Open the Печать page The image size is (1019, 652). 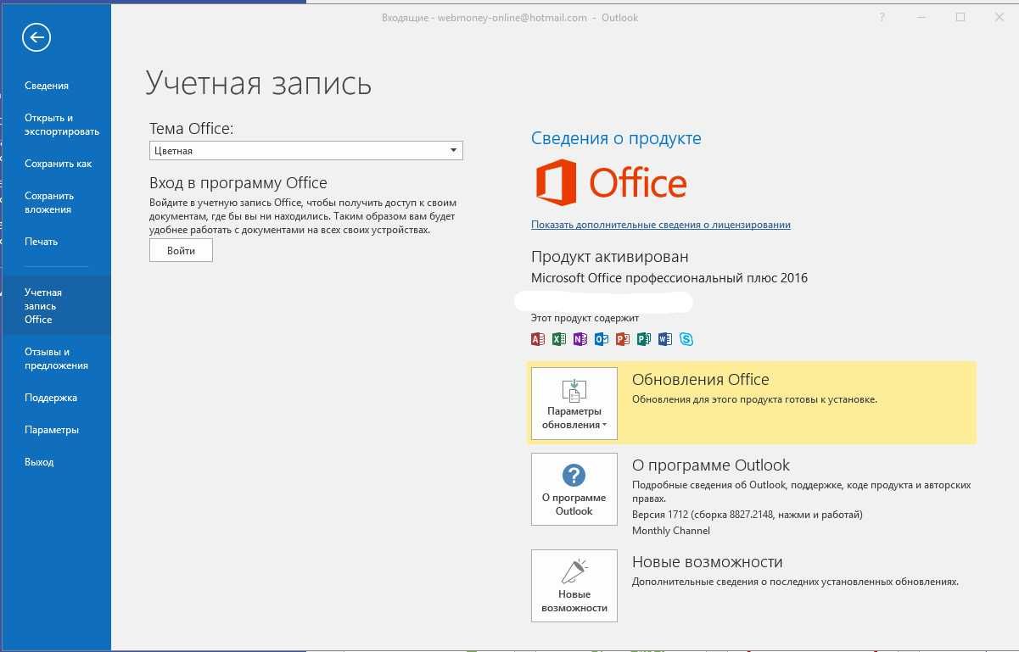point(41,242)
